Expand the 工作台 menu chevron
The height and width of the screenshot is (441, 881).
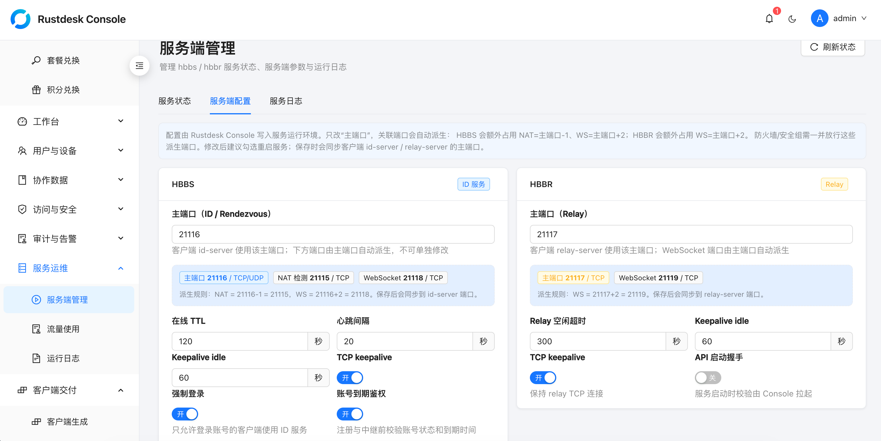pos(121,121)
